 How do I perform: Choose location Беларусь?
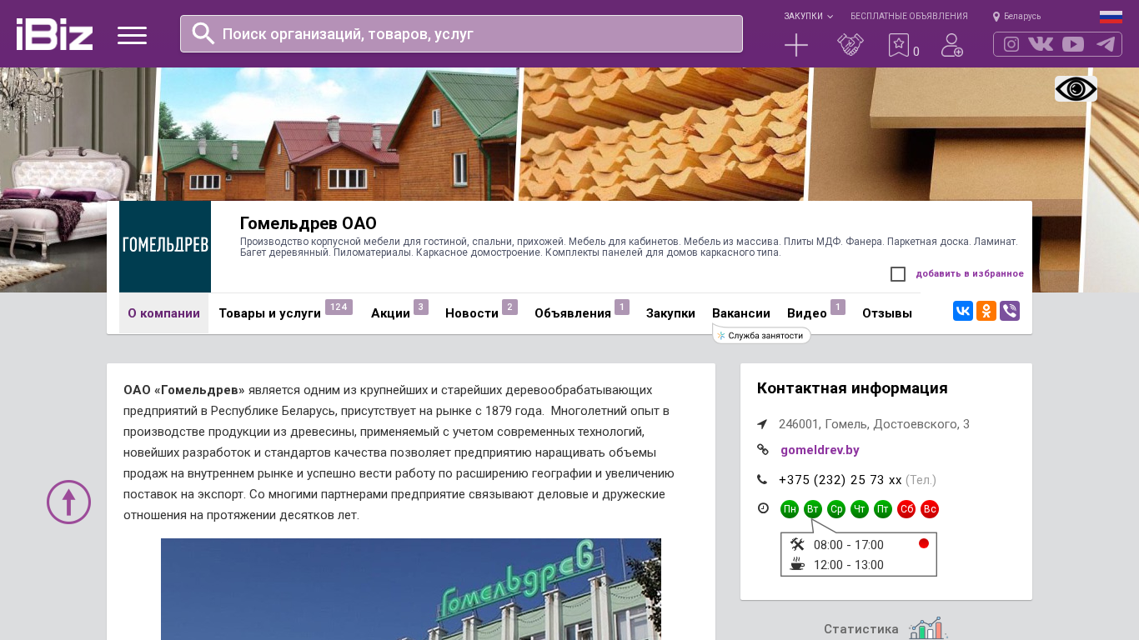coord(1016,16)
